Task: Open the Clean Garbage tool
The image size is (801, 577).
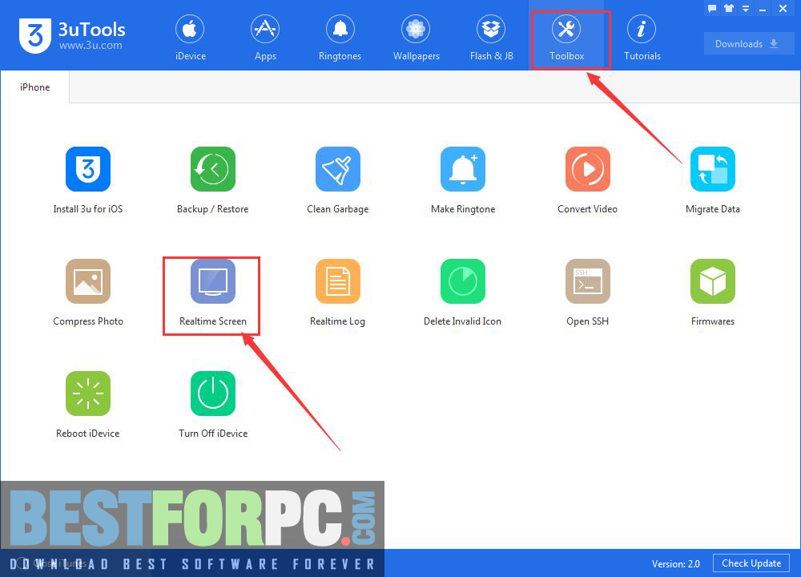Action: (x=338, y=169)
